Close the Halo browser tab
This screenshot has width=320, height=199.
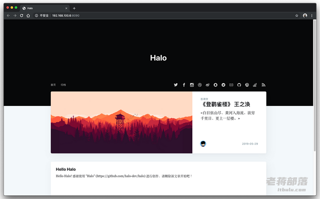pos(66,8)
